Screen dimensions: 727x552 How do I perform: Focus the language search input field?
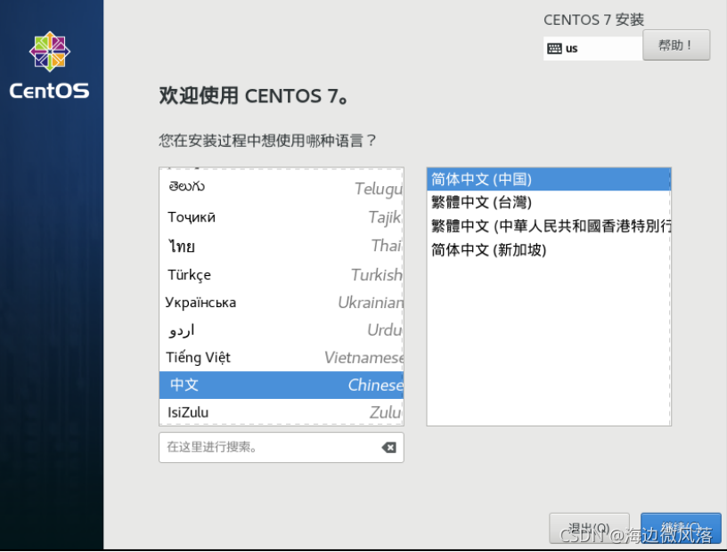[281, 447]
